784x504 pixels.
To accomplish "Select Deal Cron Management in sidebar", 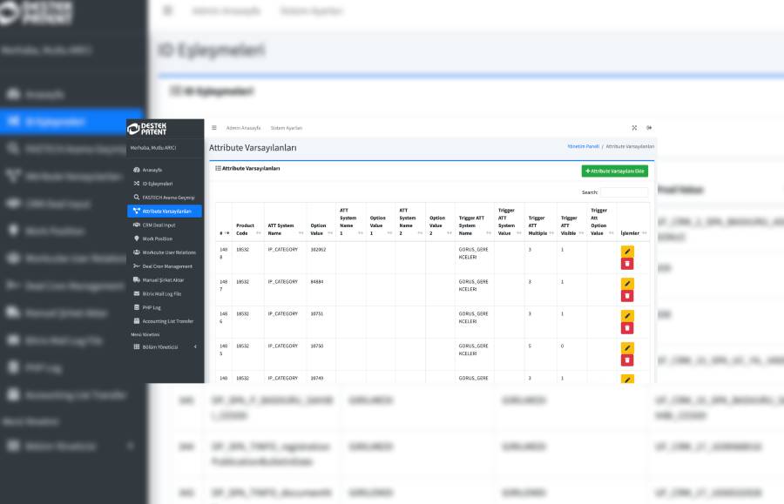I will point(167,265).
